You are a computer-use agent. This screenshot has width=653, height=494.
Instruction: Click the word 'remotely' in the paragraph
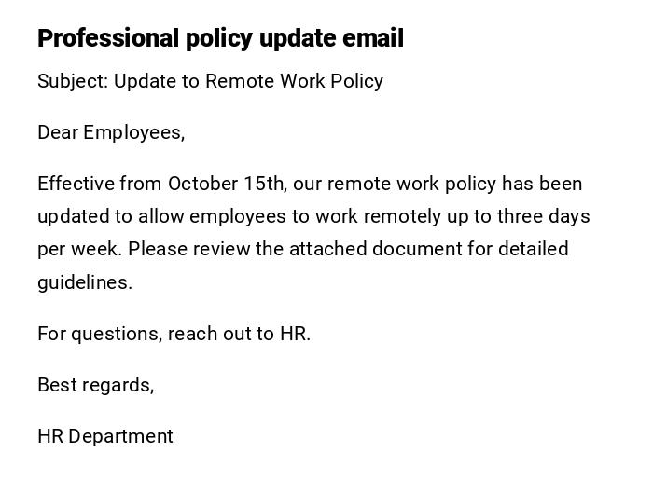[x=389, y=216]
